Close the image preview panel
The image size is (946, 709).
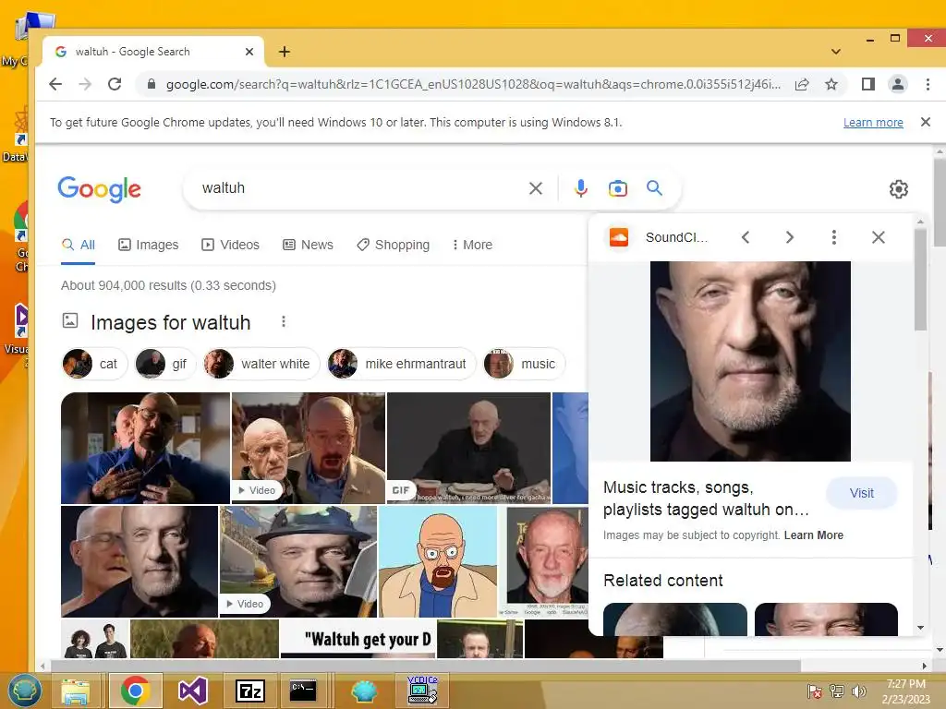[x=879, y=237]
